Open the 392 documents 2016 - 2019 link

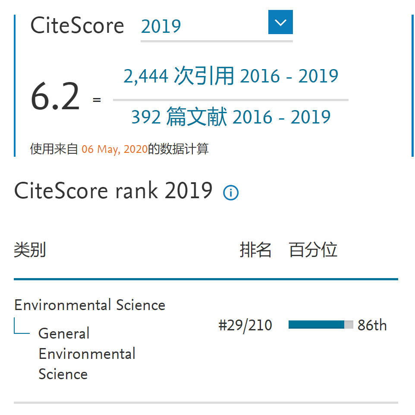(x=231, y=117)
